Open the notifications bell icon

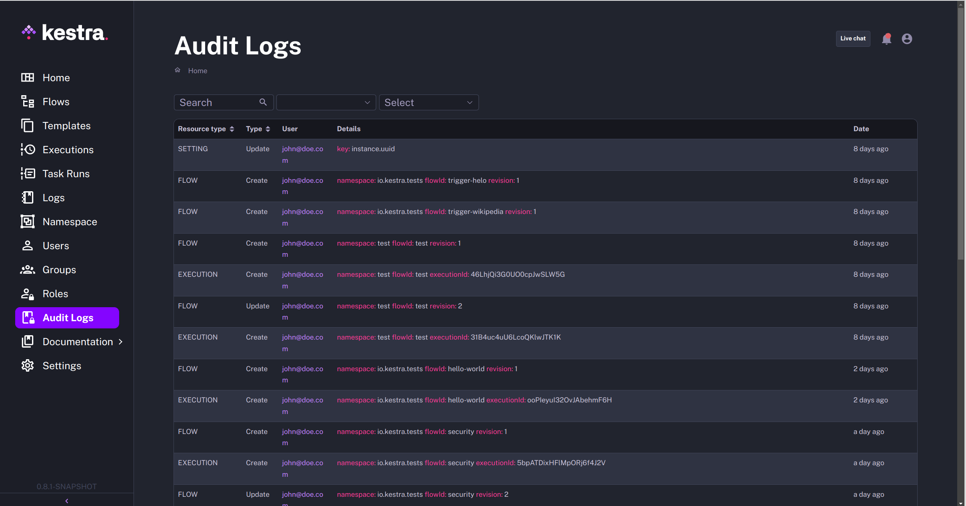tap(886, 39)
